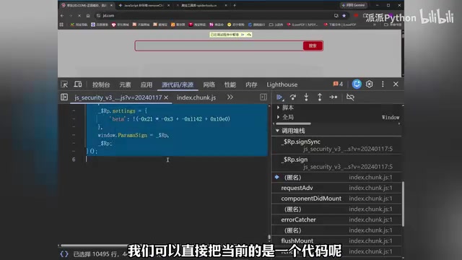The height and width of the screenshot is (260, 462).
Task: Select the current frame marked with blue arrow
Action: [x=336, y=177]
